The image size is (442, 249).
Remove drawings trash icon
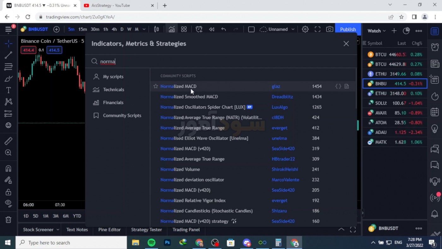[9, 220]
